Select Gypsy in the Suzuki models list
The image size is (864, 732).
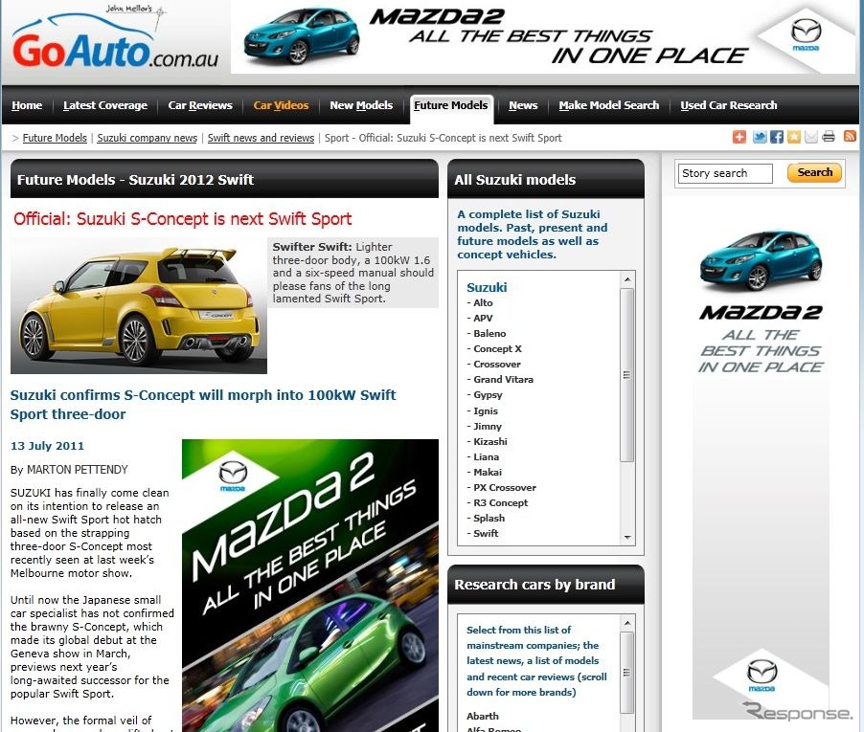(x=488, y=395)
